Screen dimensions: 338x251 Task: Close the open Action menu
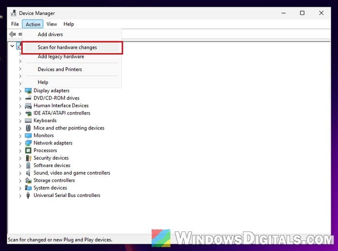(33, 24)
